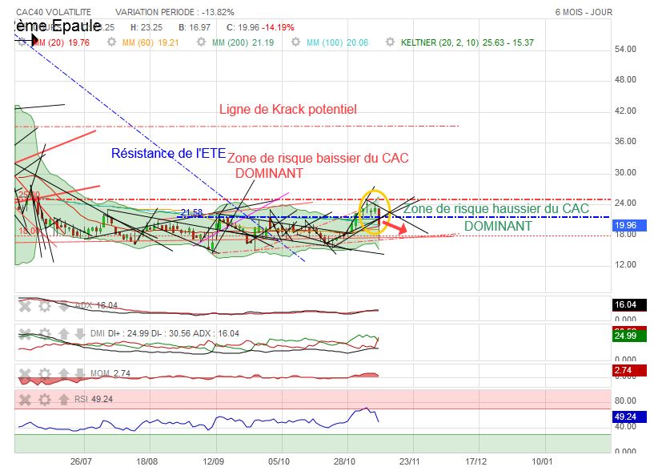Click the 23/11 date on time axis
Image resolution: width=662 pixels, height=475 pixels.
coord(410,461)
